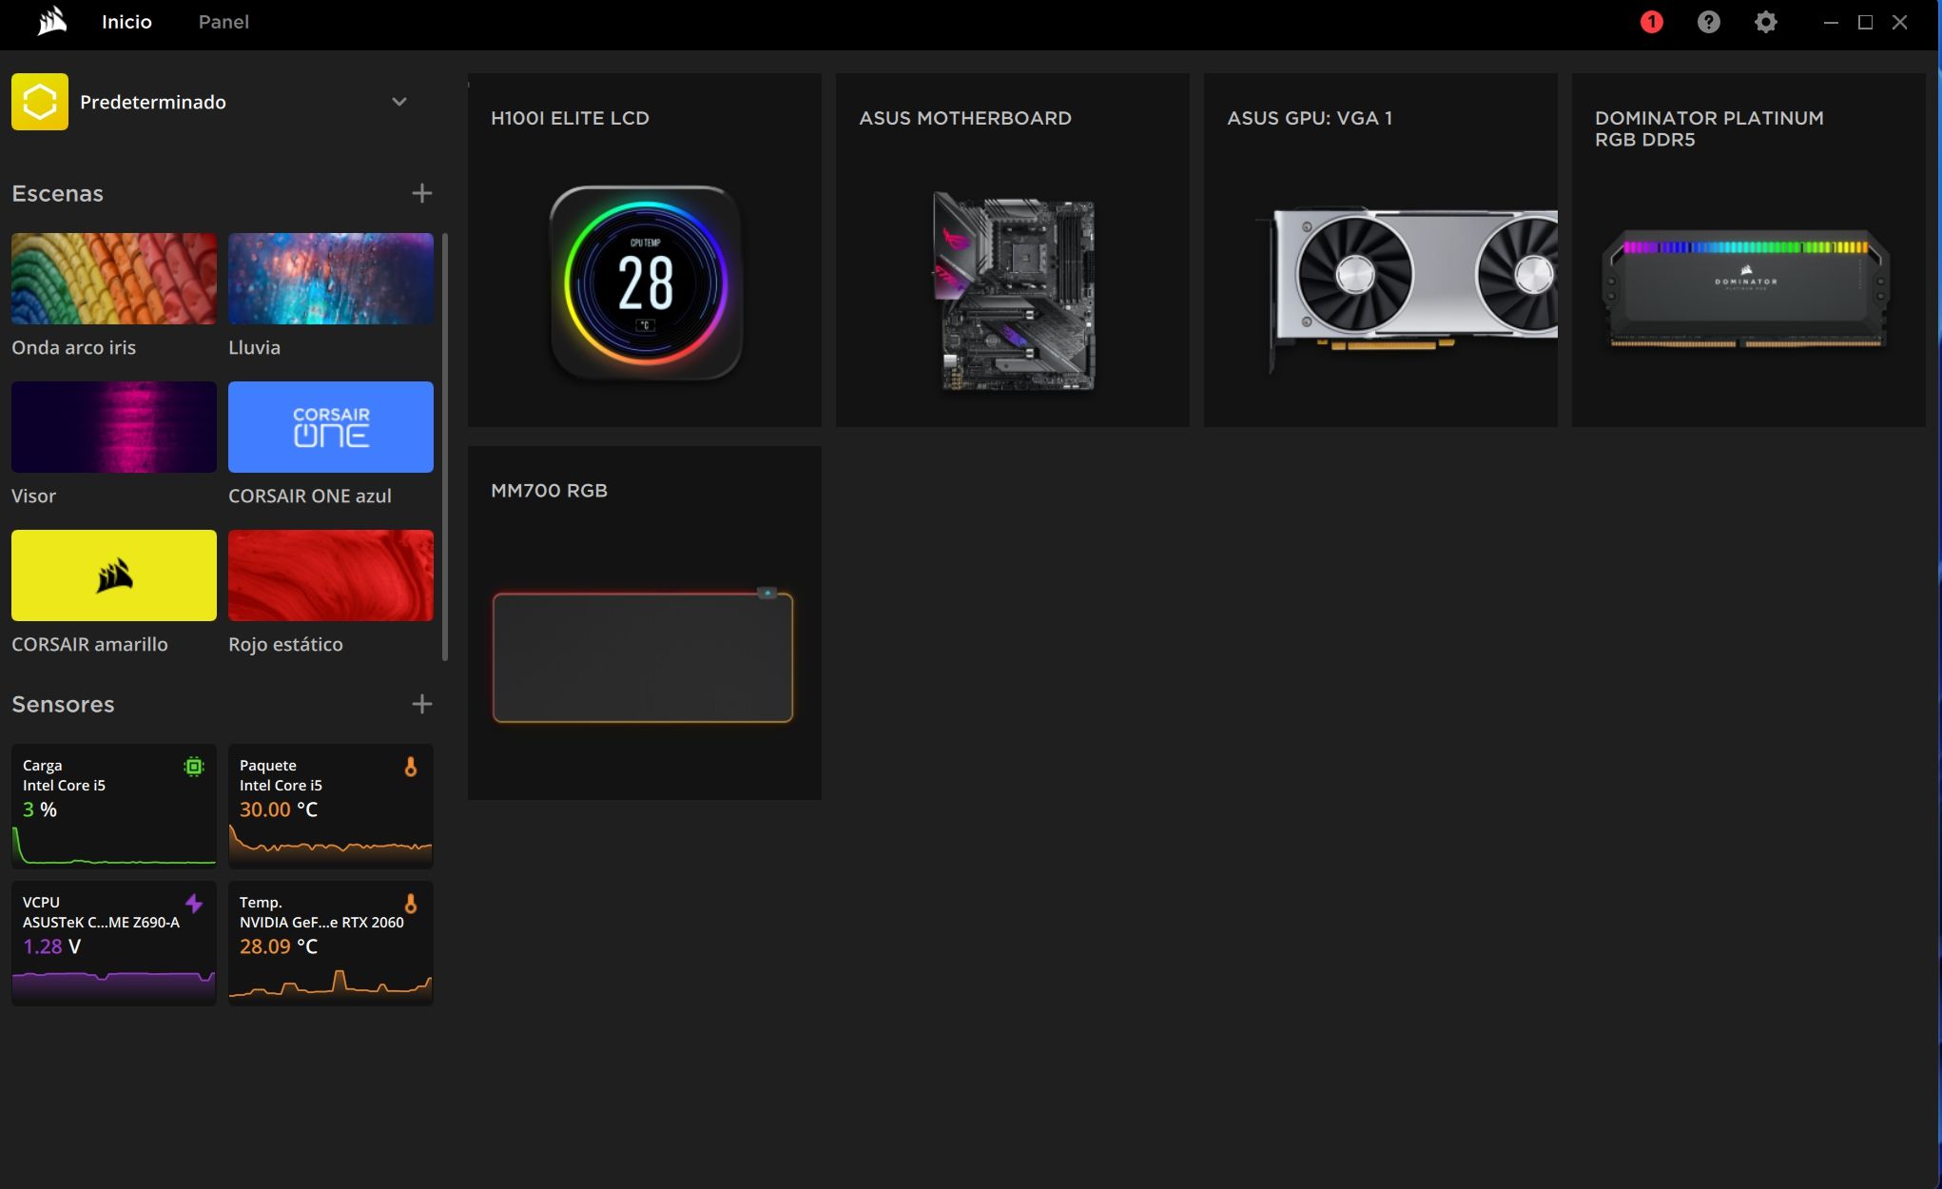Apply the Lluvia scene thumbnail

(x=331, y=279)
